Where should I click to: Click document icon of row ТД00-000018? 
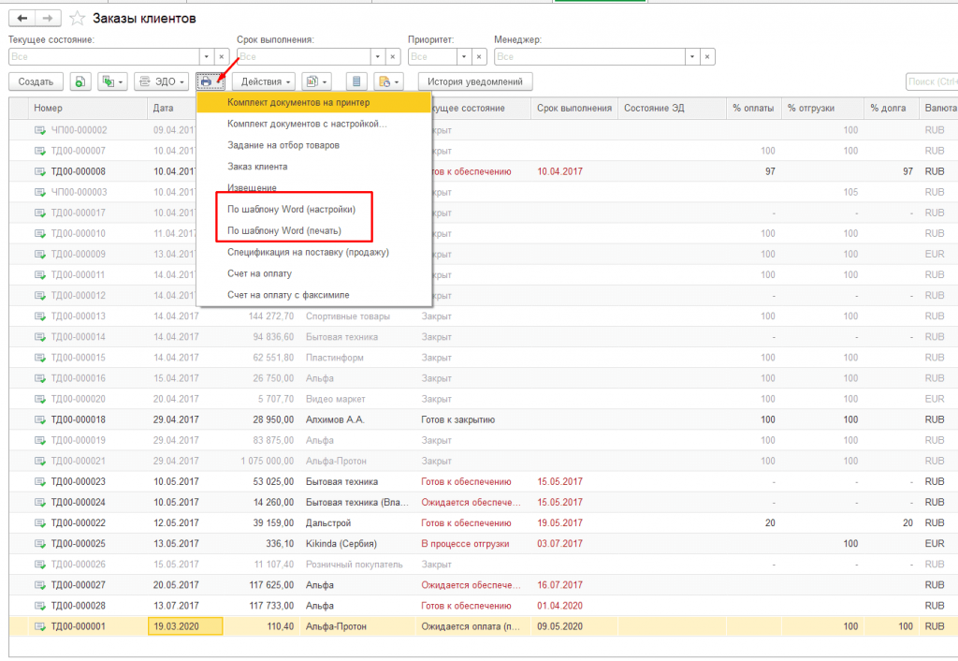pyautogui.click(x=40, y=419)
